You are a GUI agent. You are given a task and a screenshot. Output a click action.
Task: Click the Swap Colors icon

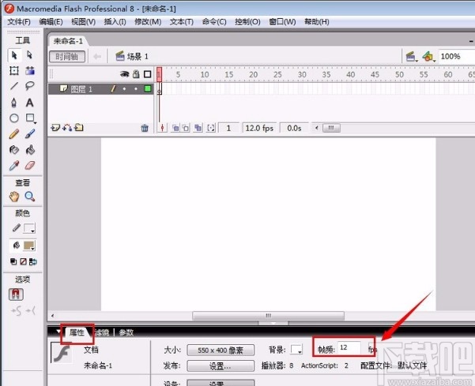32,261
